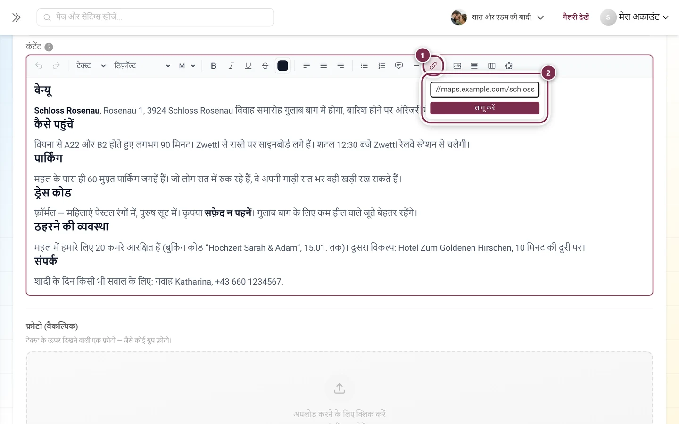Toggle underline formatting
This screenshot has height=424, width=679.
(x=248, y=66)
